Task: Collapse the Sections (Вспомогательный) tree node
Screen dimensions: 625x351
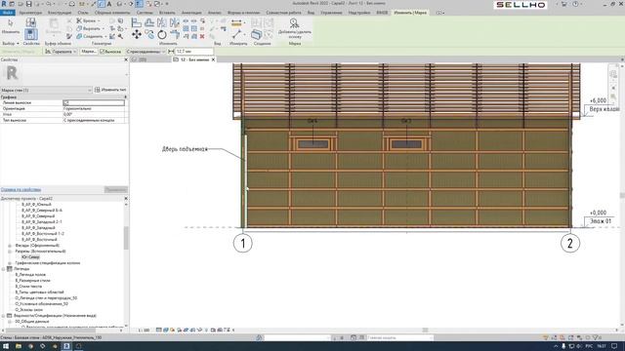Action: (10, 252)
